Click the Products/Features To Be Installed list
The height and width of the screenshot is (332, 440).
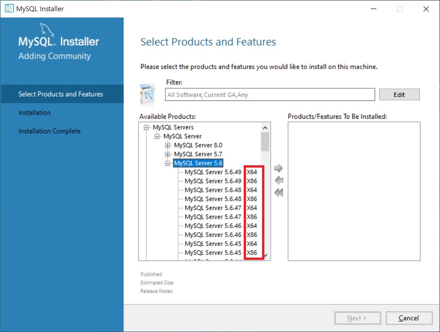pyautogui.click(x=354, y=191)
